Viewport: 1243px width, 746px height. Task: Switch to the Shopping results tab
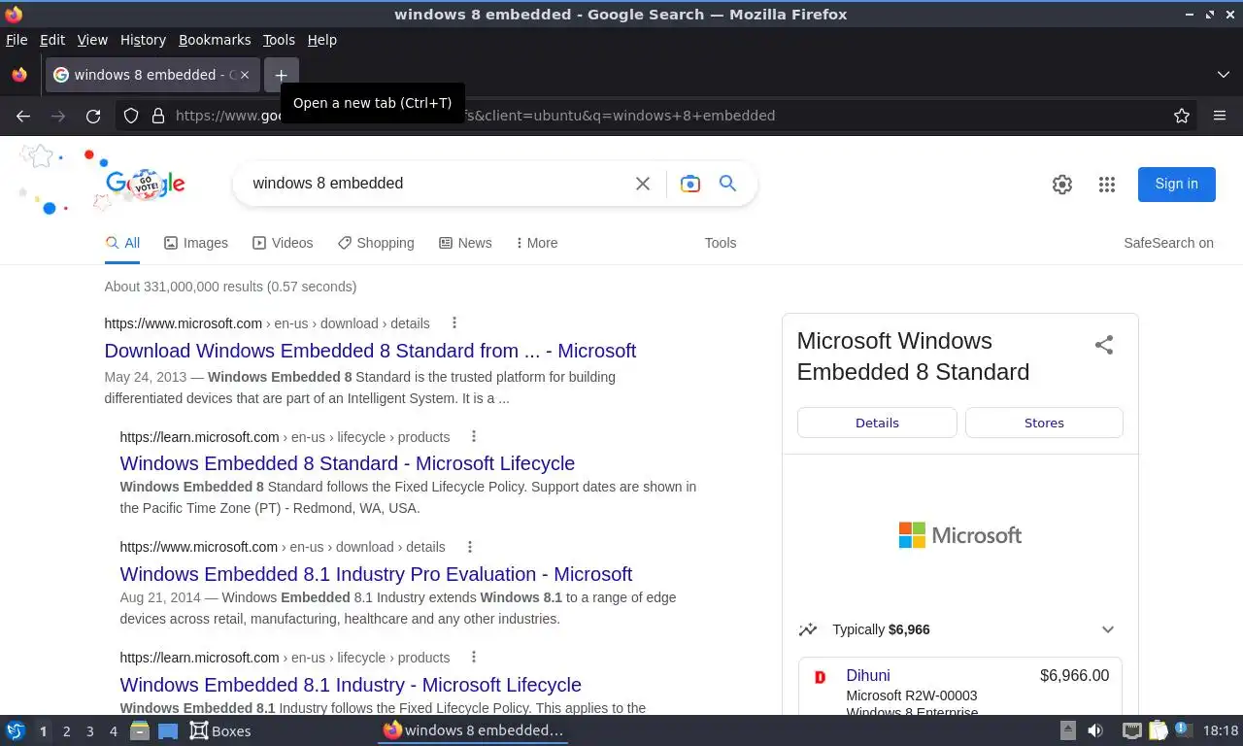(x=376, y=243)
